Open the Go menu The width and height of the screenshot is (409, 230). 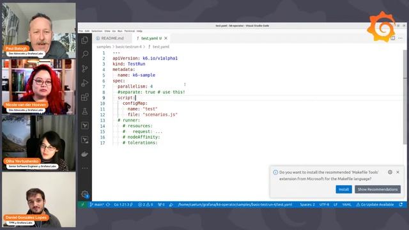[114, 31]
